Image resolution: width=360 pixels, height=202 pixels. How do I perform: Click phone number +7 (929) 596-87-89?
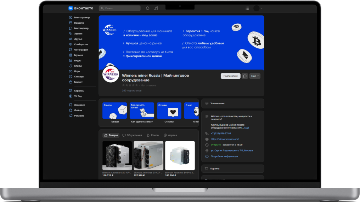(x=221, y=133)
